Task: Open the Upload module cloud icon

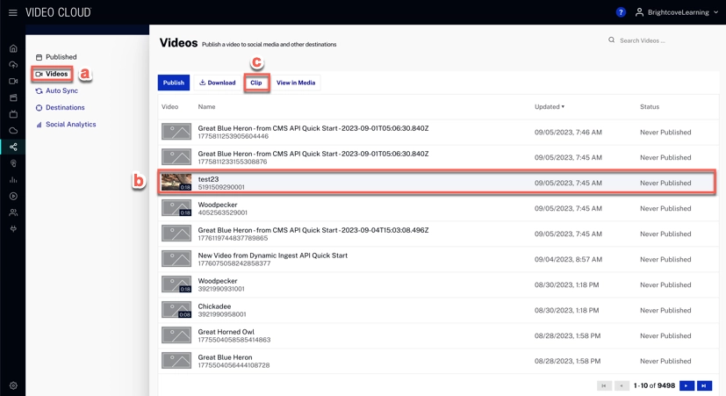Action: pyautogui.click(x=13, y=65)
